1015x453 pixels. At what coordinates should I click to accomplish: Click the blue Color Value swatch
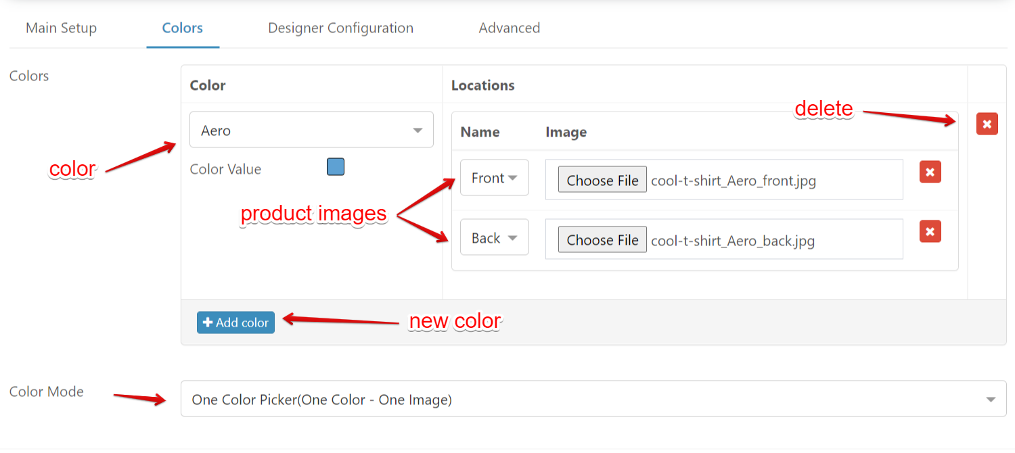pyautogui.click(x=336, y=167)
